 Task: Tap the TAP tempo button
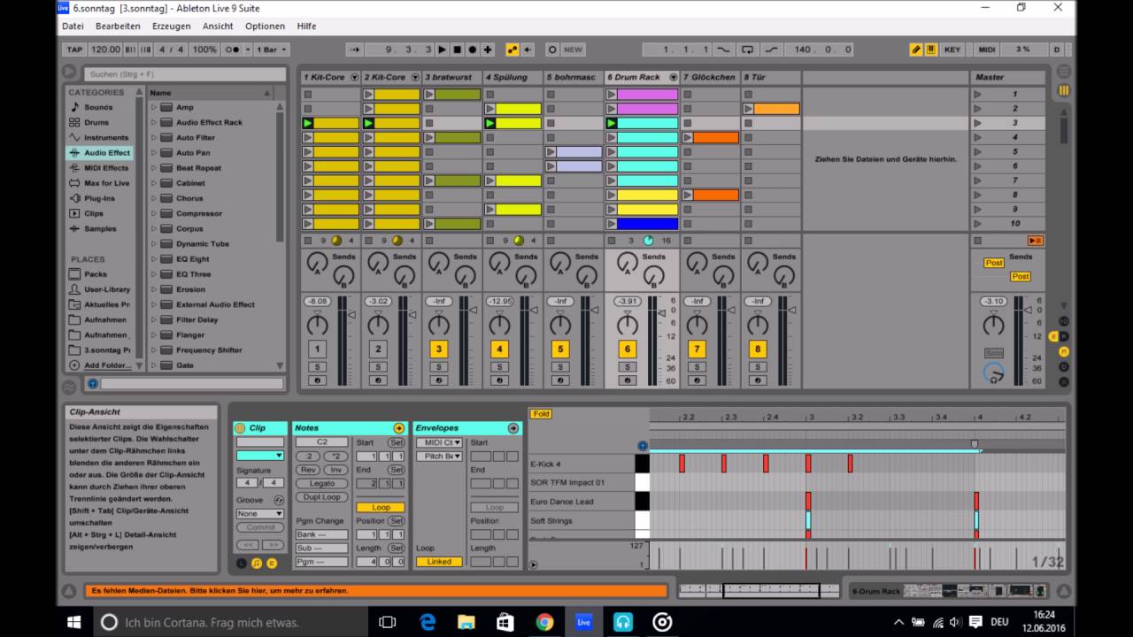[74, 50]
